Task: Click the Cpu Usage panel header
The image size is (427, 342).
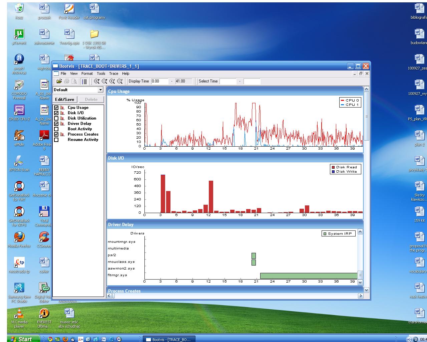Action: coord(235,91)
